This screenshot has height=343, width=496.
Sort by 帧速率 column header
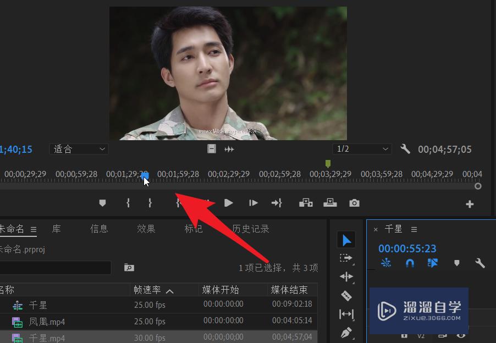pyautogui.click(x=153, y=290)
